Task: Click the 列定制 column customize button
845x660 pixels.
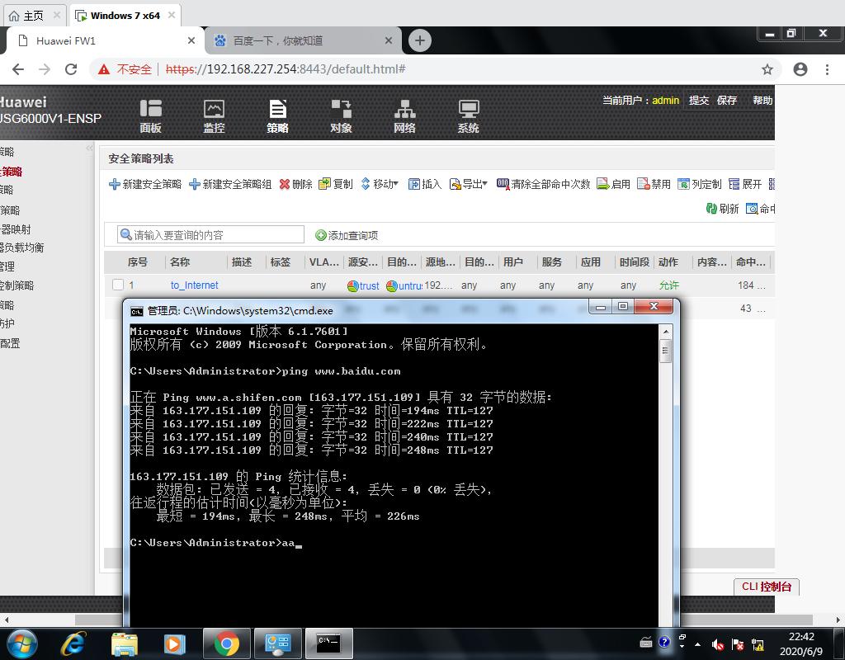Action: pos(700,184)
